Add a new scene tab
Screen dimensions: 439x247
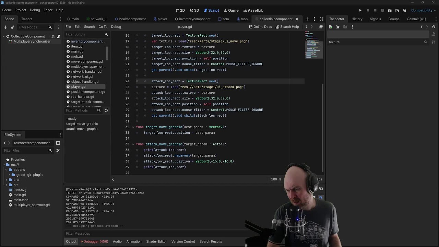[x=307, y=19]
